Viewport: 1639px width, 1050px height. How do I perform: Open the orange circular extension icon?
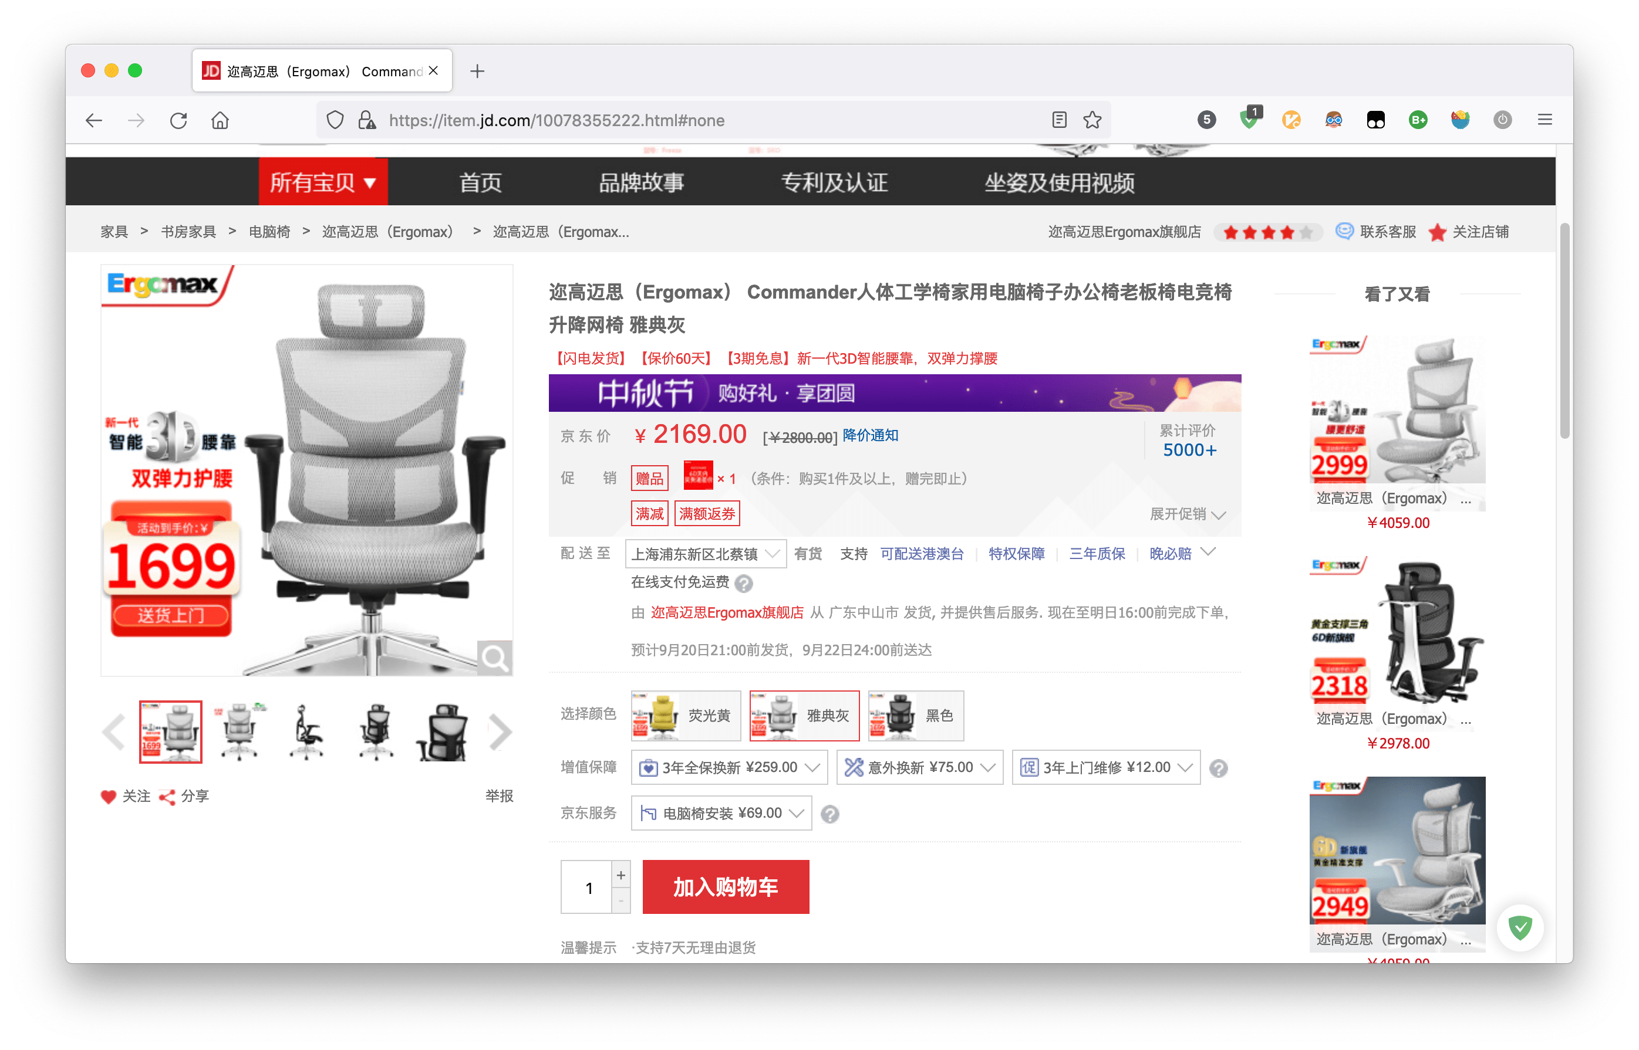(x=1291, y=120)
